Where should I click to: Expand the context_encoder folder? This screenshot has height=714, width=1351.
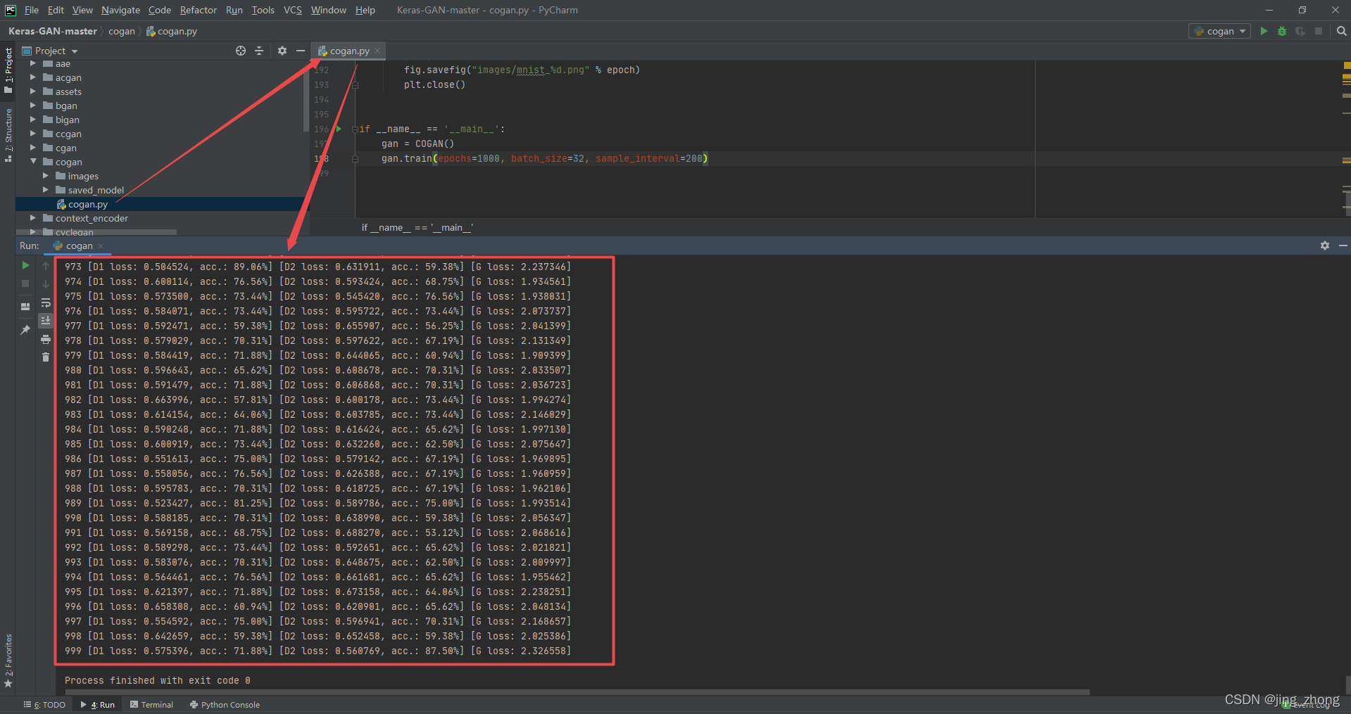[x=32, y=218]
